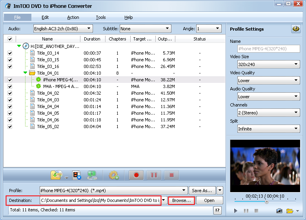The image size is (306, 220).
Task: Click the file icon of Title_05_02
Action: (33, 126)
